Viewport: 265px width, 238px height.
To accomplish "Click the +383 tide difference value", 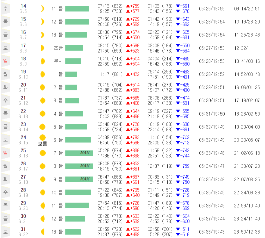I will point(135,90).
